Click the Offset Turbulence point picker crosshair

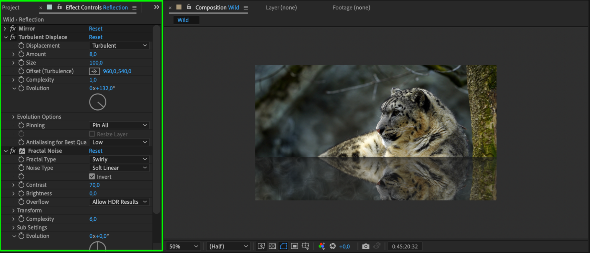tap(94, 71)
